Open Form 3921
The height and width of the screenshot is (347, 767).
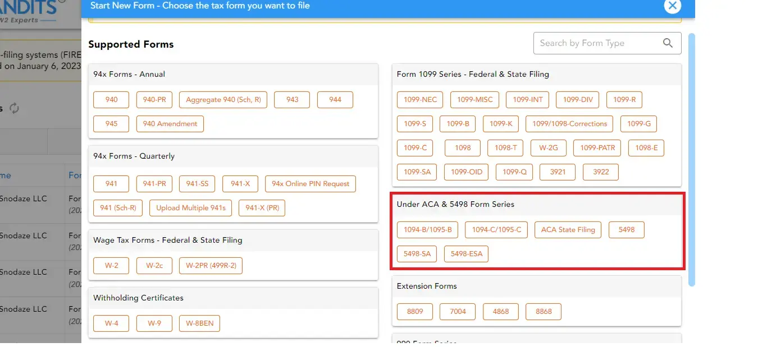click(558, 172)
